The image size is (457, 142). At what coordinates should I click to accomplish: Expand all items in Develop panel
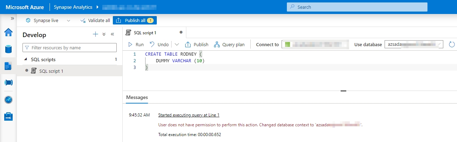(x=104, y=34)
